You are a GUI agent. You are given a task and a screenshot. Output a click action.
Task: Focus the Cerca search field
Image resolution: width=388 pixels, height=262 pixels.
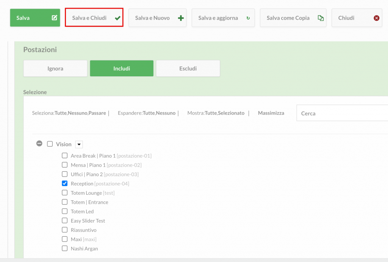(x=342, y=113)
